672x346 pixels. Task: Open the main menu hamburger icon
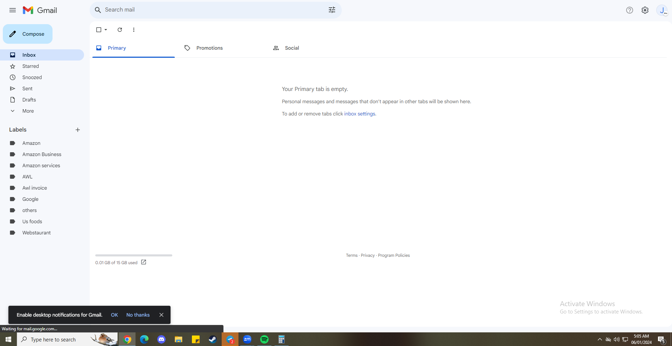tap(13, 10)
